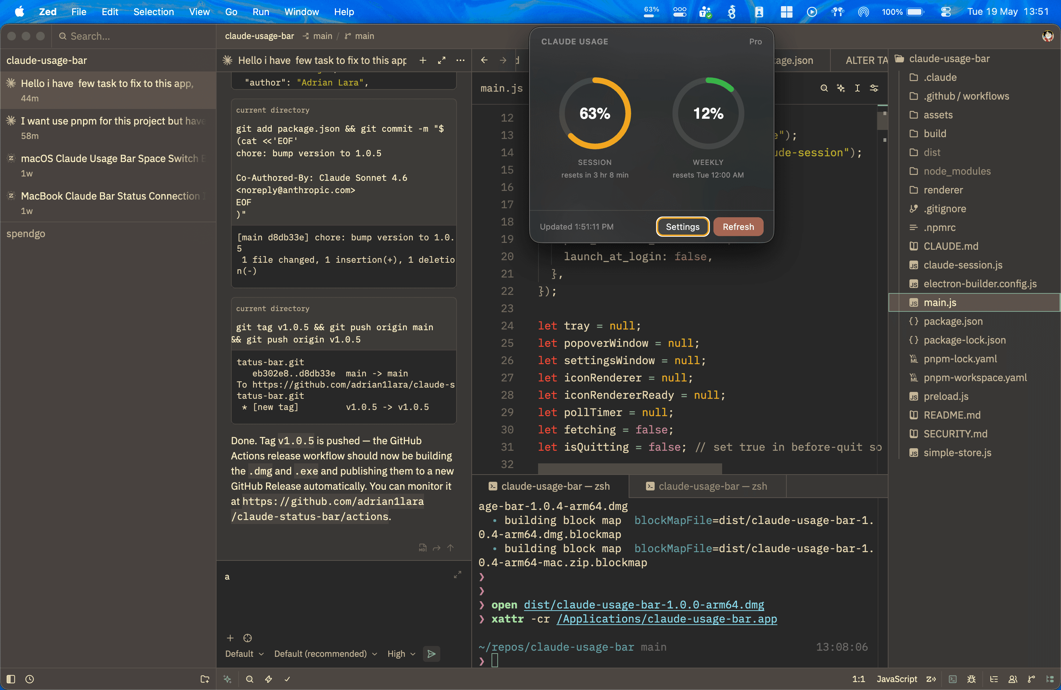This screenshot has width=1061, height=690.
Task: Click the curved forward arrow under the response
Action: [436, 548]
